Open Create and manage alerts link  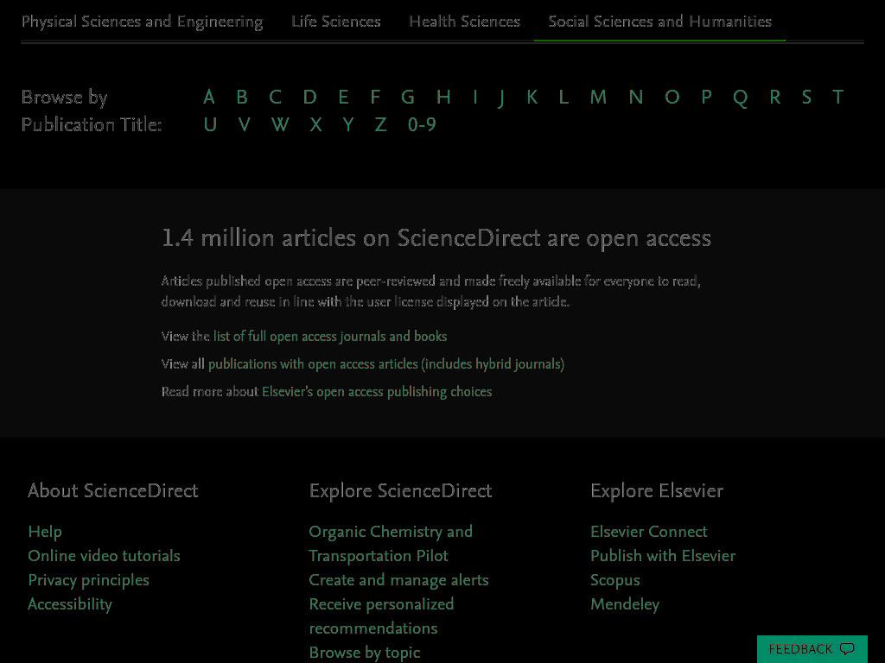[x=398, y=580]
